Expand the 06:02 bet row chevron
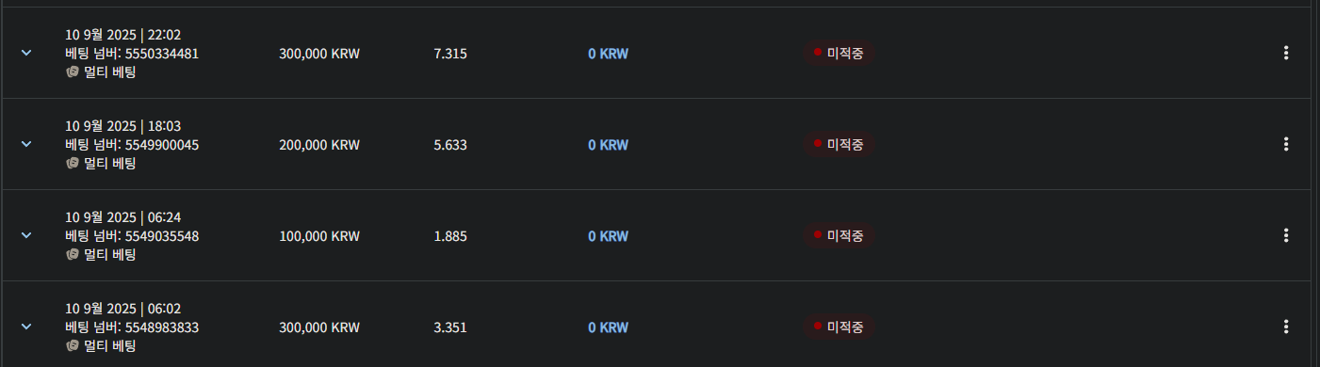This screenshot has height=367, width=1320. pos(26,327)
